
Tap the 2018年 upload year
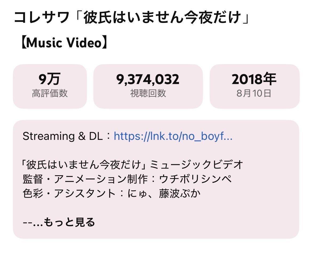[254, 79]
